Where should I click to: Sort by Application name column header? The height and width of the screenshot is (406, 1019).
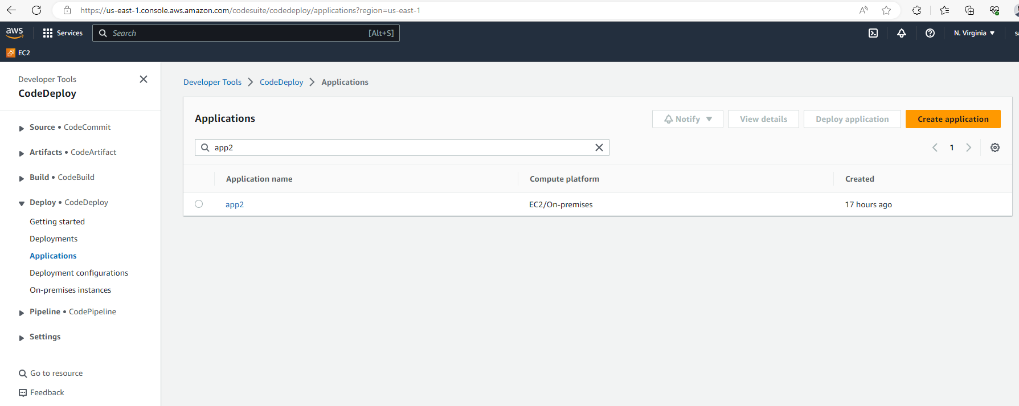259,179
